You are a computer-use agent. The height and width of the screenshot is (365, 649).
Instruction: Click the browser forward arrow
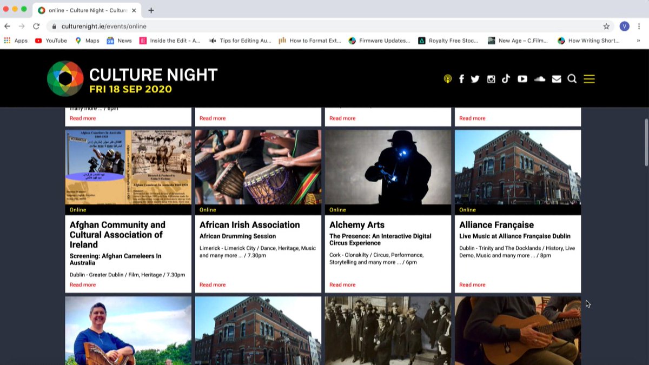[22, 26]
